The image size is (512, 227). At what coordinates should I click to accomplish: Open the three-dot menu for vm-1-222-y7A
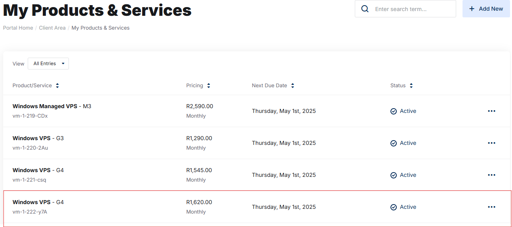[x=491, y=207]
